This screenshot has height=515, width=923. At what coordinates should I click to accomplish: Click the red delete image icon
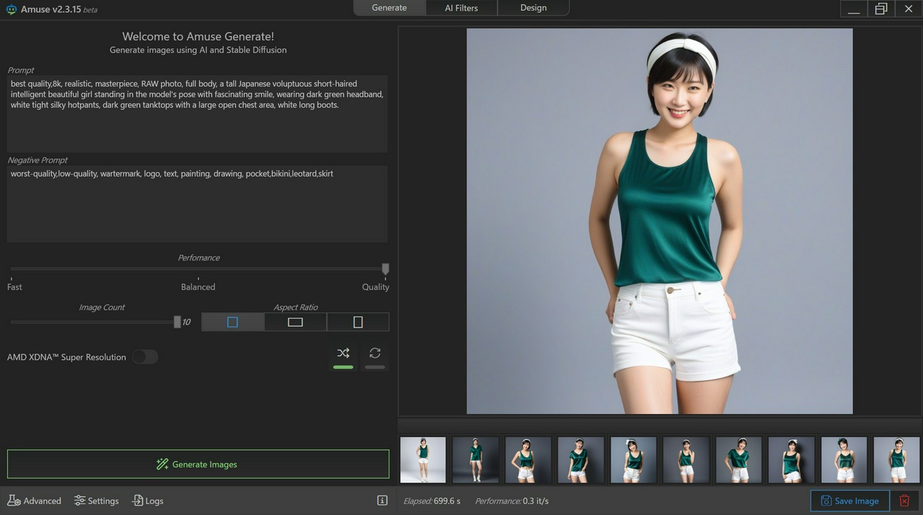904,501
